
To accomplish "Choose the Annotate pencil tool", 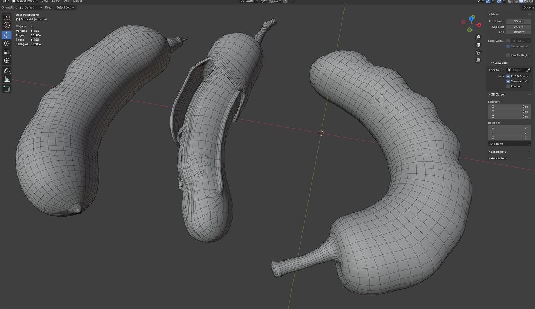I will 6,70.
